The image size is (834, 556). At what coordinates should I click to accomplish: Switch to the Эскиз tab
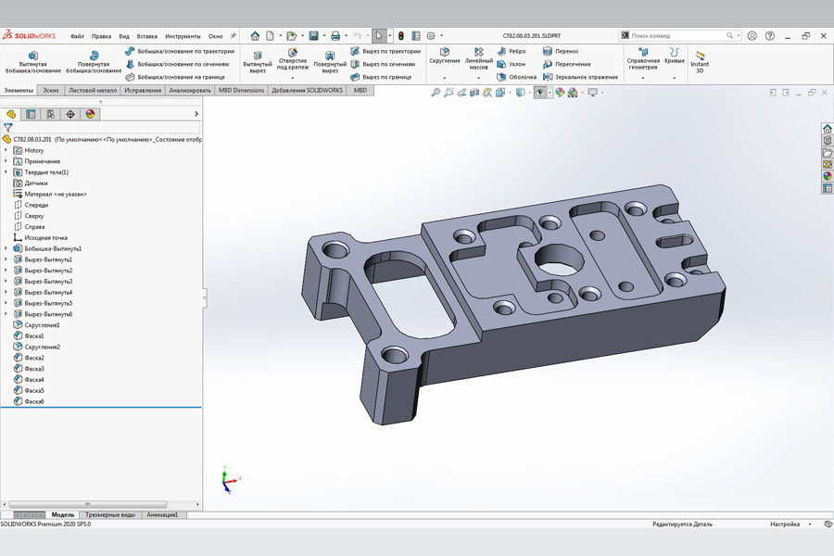coord(51,91)
